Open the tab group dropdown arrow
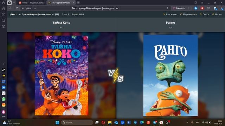Viewport: 225px width, 126px height. [x=14, y=3]
